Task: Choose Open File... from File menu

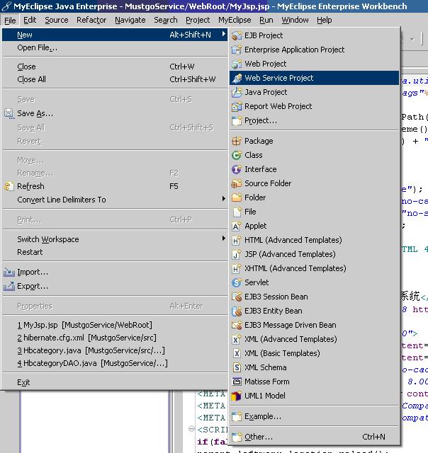Action: point(115,47)
